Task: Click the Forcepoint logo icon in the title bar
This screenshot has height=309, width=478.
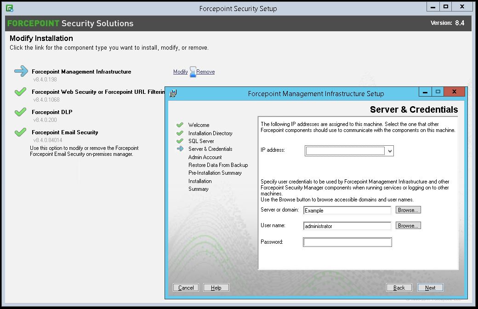Action: pyautogui.click(x=10, y=7)
